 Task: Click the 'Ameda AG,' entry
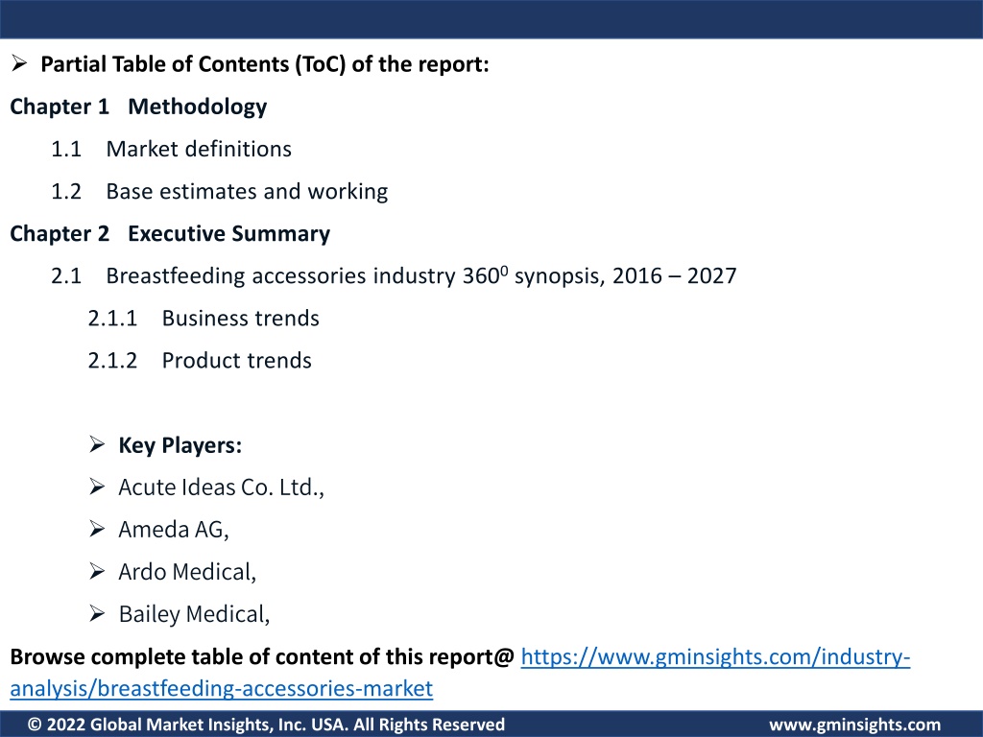click(174, 530)
